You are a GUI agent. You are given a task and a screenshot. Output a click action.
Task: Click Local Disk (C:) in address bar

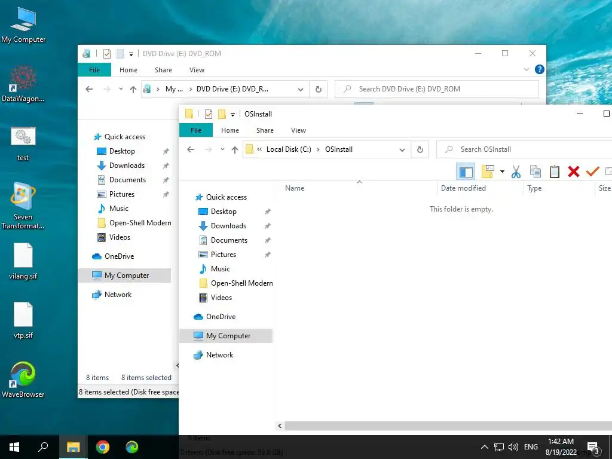[x=289, y=149]
